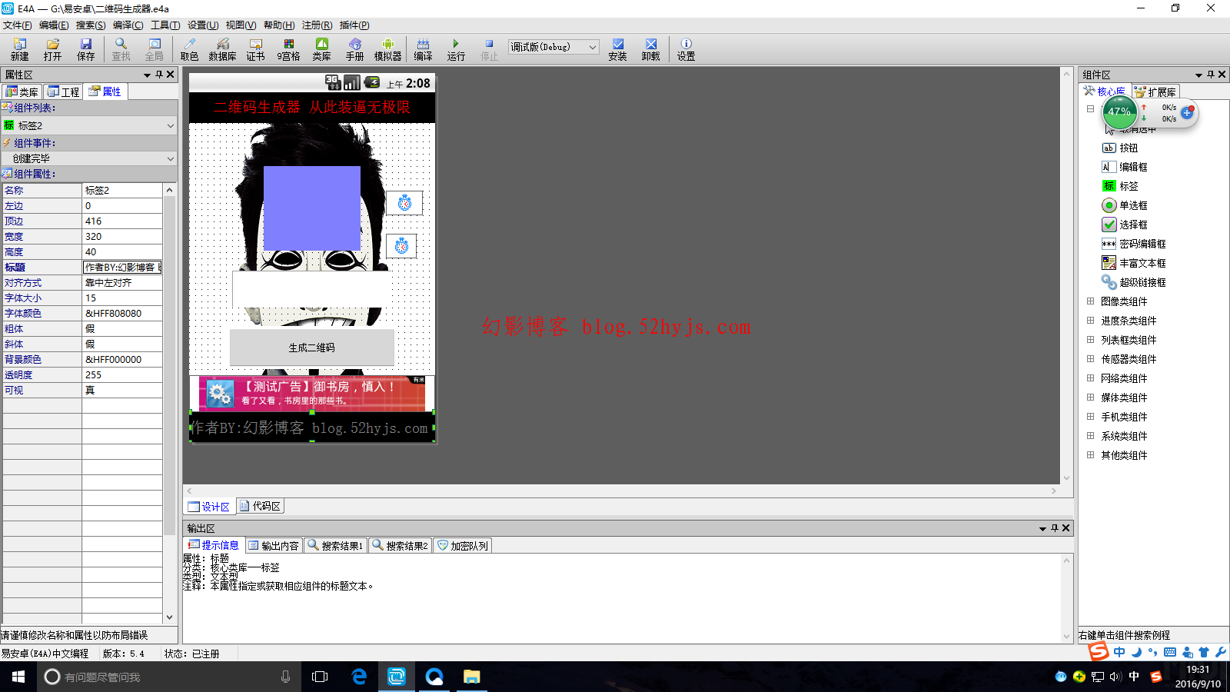The width and height of the screenshot is (1230, 692).
Task: Open the 数据库 database tool
Action: coord(222,49)
